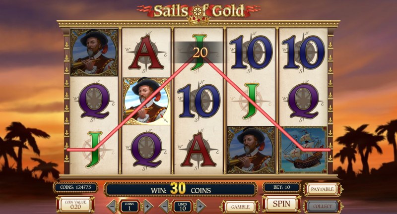Click the green J symbol on reel one

pos(94,150)
